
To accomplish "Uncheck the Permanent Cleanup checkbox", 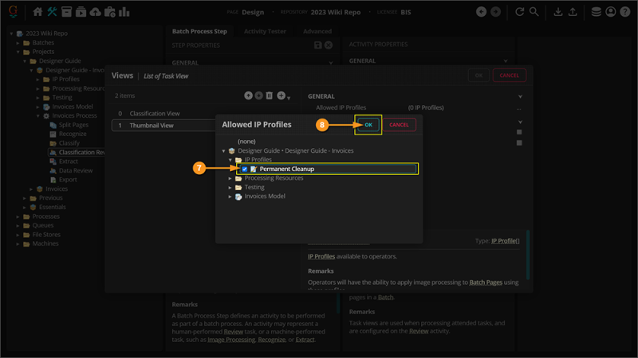I will point(245,169).
